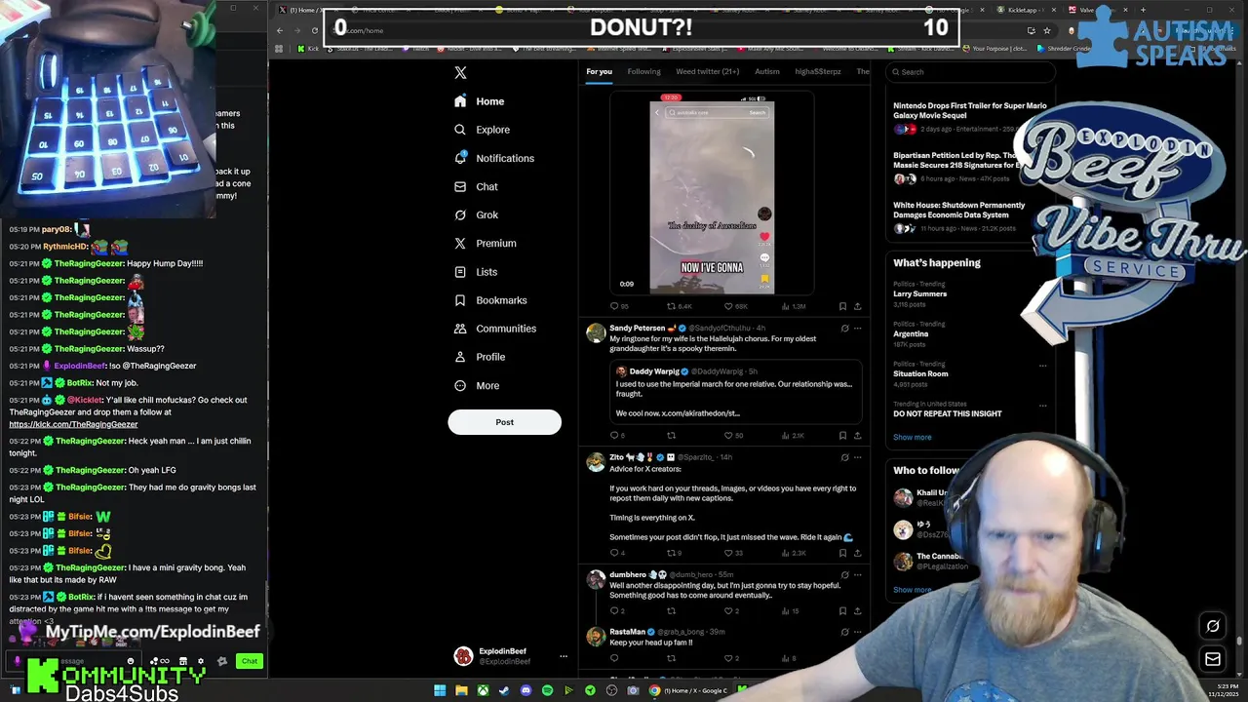
Task: Open Communities in X sidebar
Action: [494, 329]
